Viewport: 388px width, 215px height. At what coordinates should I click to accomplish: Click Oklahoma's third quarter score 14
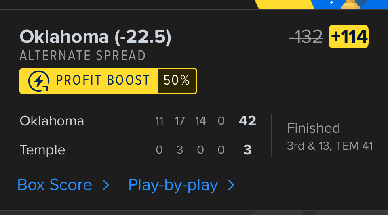[200, 121]
